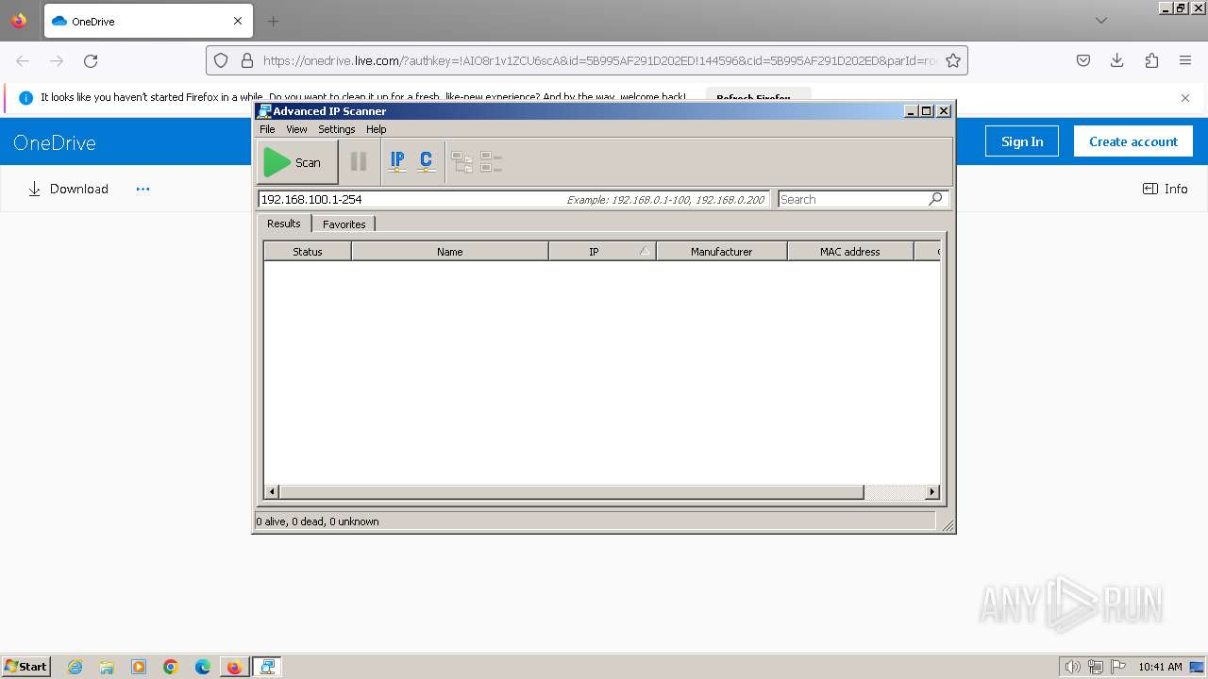Click the horizontal scrollbar right arrow
Image resolution: width=1208 pixels, height=679 pixels.
pos(932,492)
